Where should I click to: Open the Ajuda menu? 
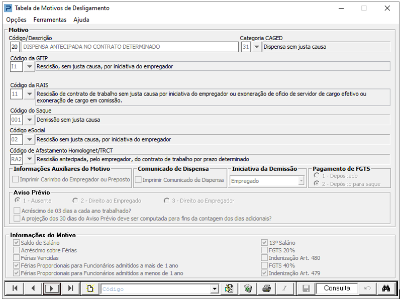tap(81, 20)
